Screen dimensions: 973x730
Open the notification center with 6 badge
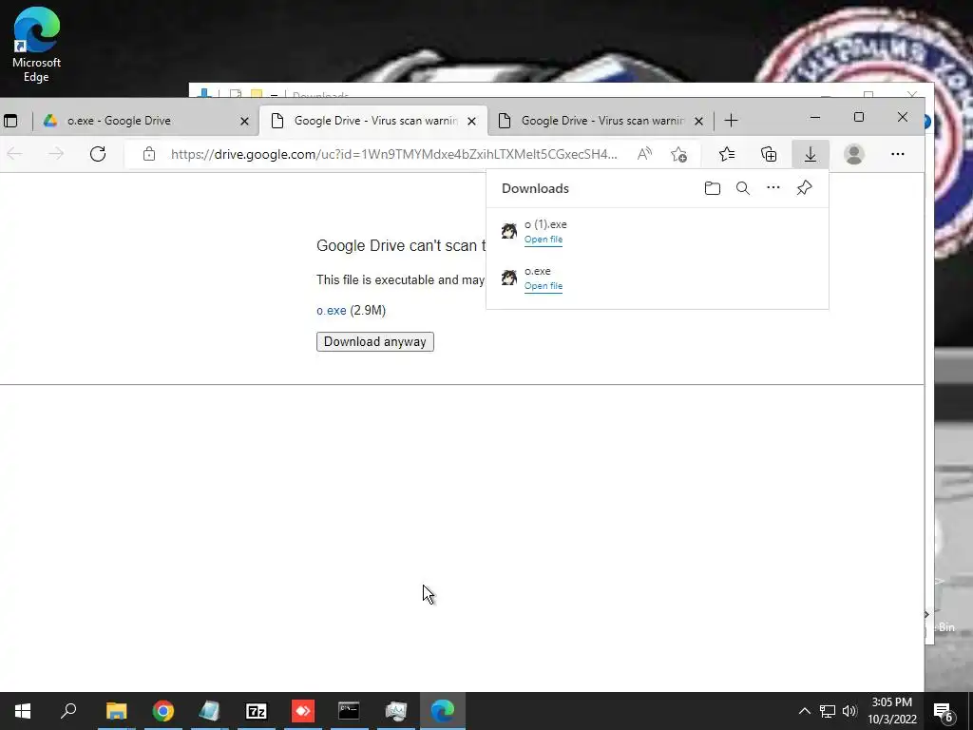[x=944, y=711]
